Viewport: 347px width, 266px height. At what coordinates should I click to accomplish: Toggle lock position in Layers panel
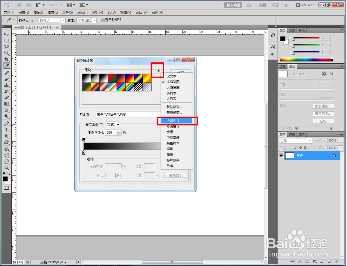pyautogui.click(x=300, y=148)
